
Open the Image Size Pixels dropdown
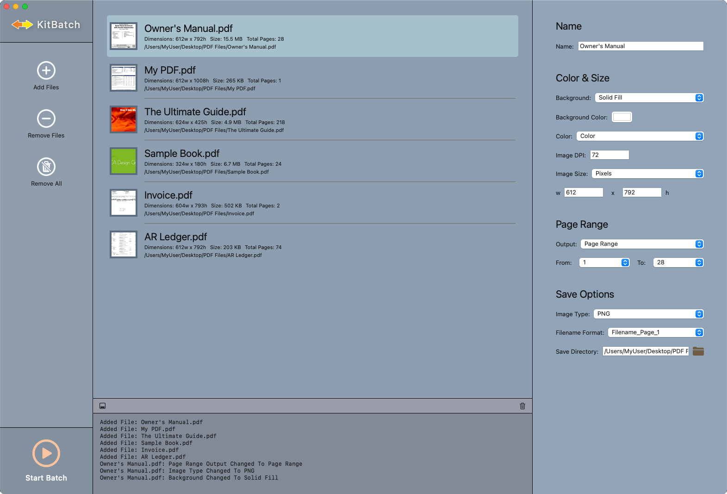click(647, 174)
